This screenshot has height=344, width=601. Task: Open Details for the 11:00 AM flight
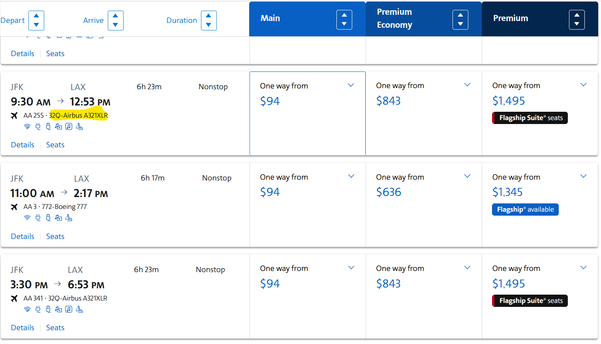click(x=23, y=236)
